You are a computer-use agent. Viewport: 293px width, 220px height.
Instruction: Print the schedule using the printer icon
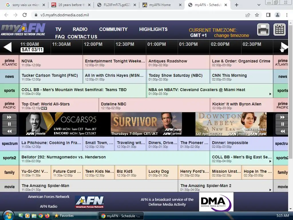tap(263, 30)
